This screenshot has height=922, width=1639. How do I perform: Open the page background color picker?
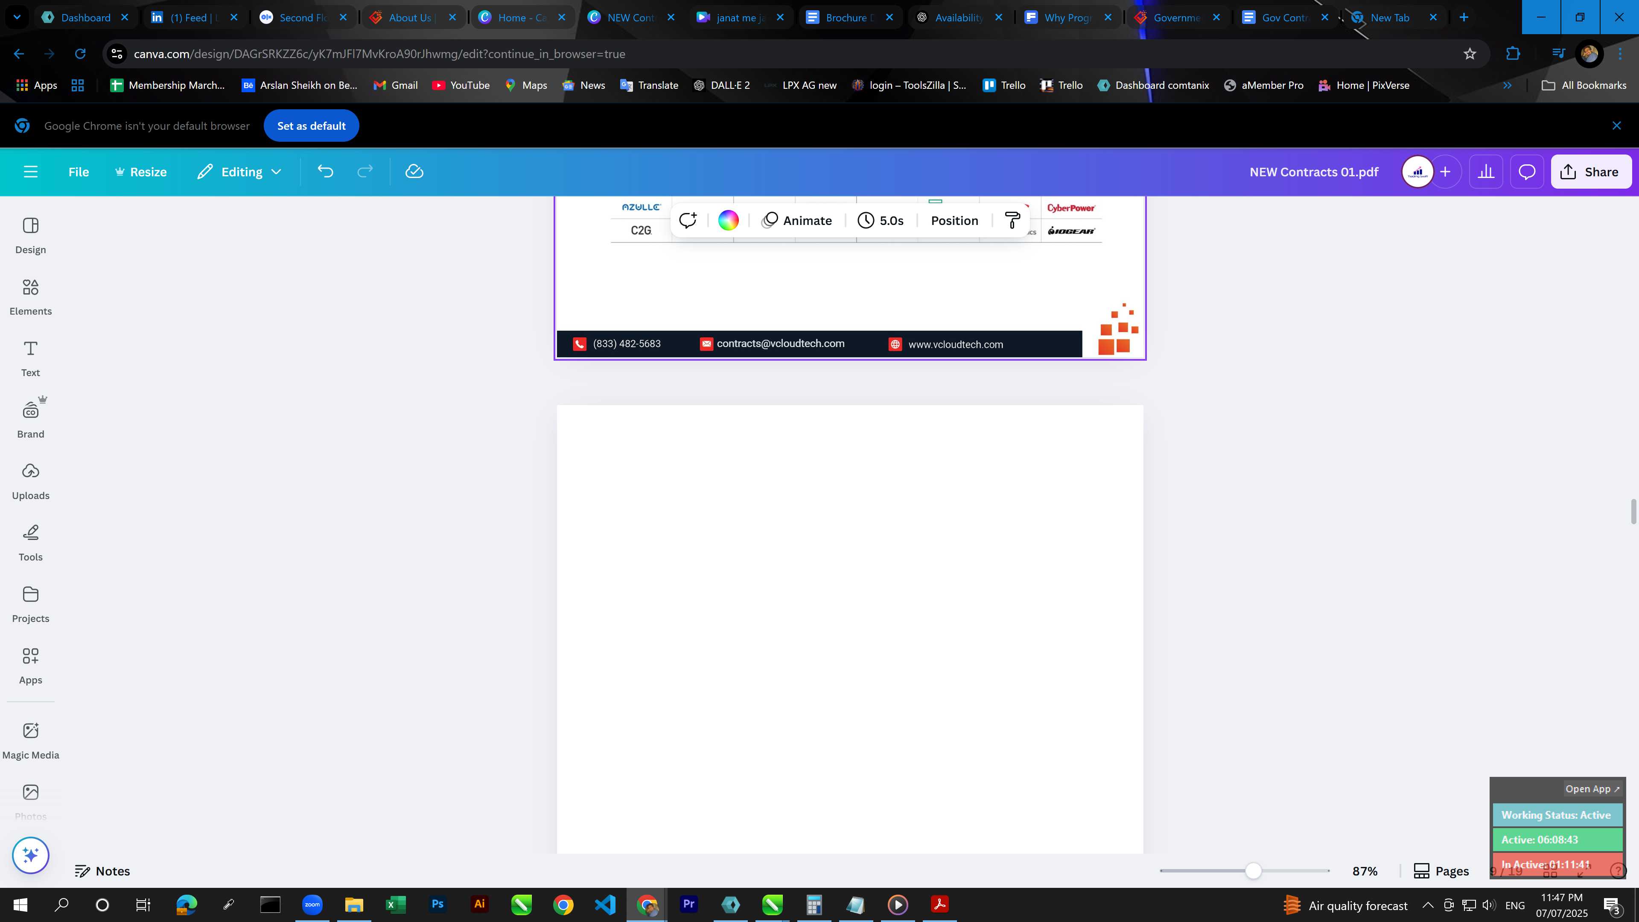[728, 220]
